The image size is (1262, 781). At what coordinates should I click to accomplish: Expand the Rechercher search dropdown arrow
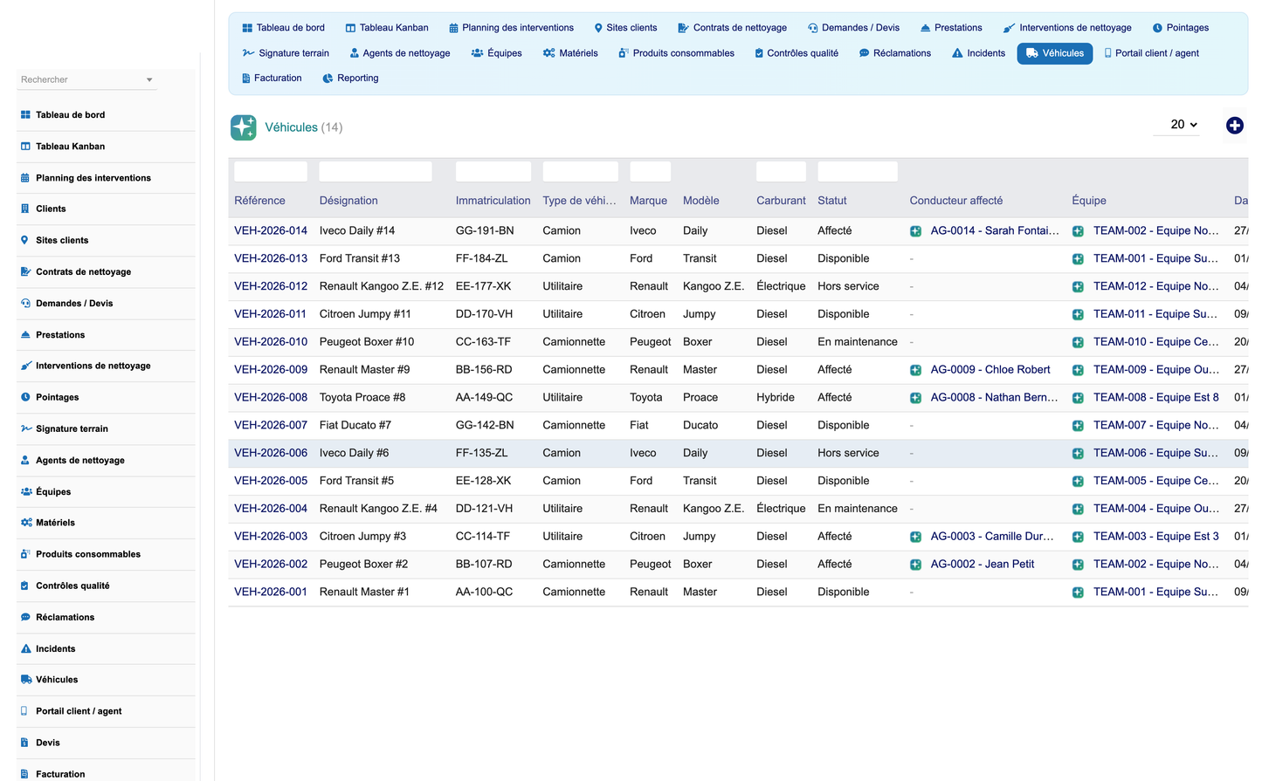(149, 80)
